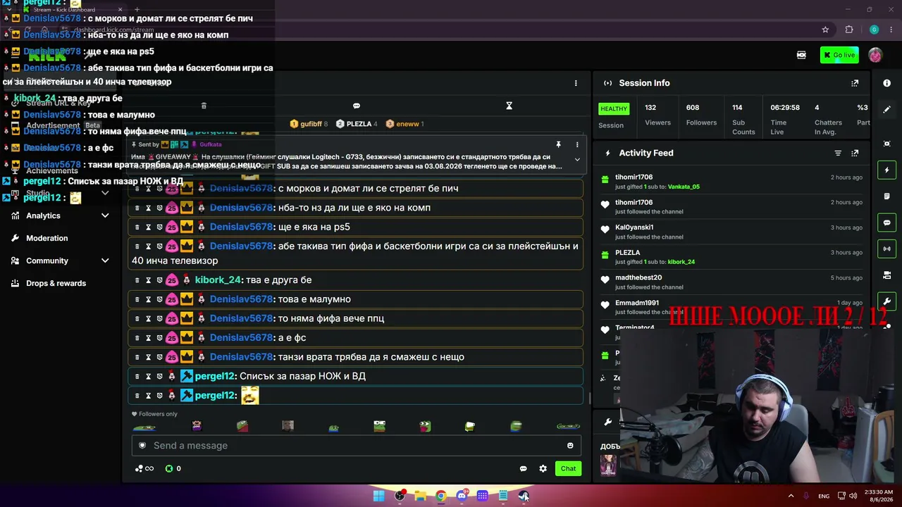Click gufibff top gifter badge

(x=309, y=124)
